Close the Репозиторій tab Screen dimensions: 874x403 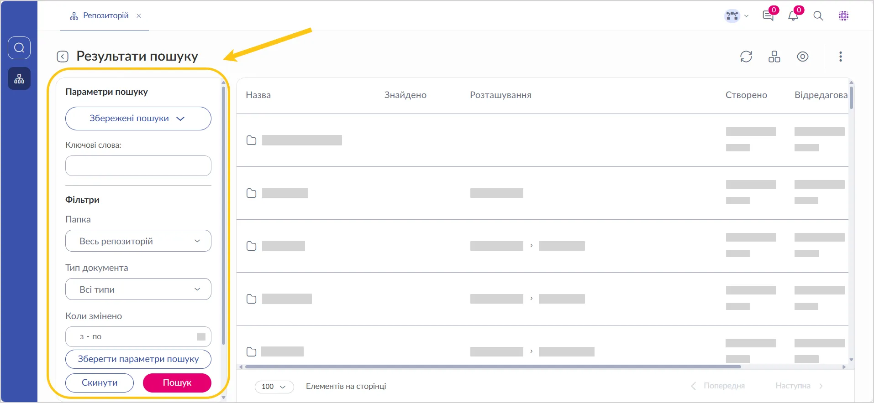click(x=139, y=16)
